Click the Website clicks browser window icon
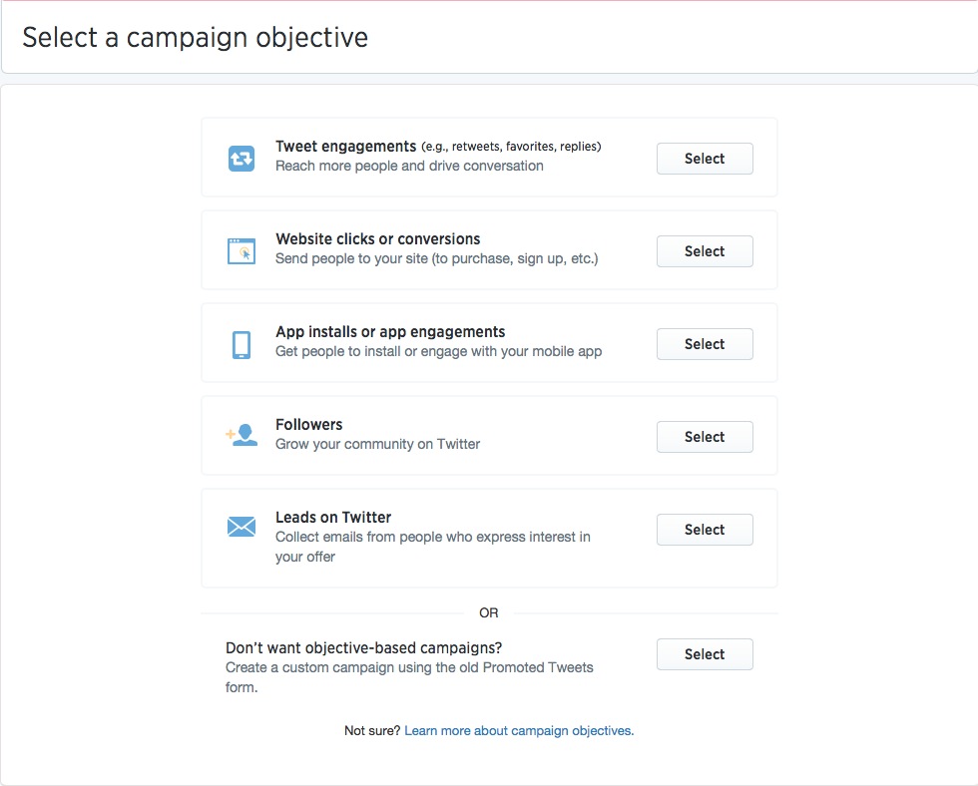Screen dimensions: 978x786 tap(241, 251)
